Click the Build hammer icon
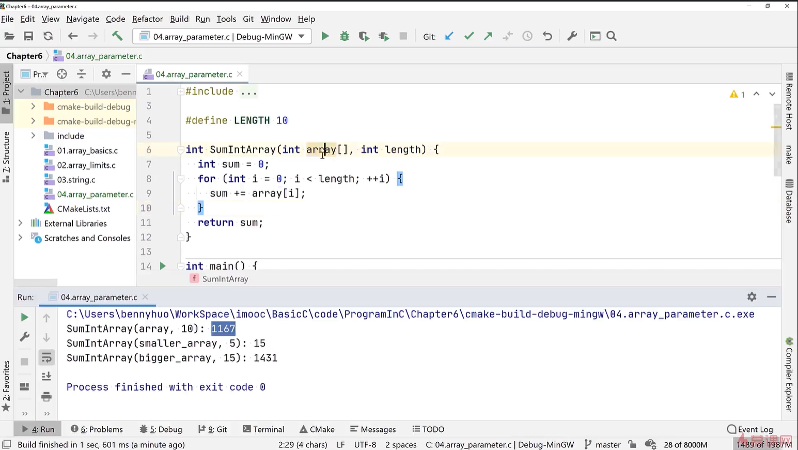798x450 pixels. (x=117, y=36)
